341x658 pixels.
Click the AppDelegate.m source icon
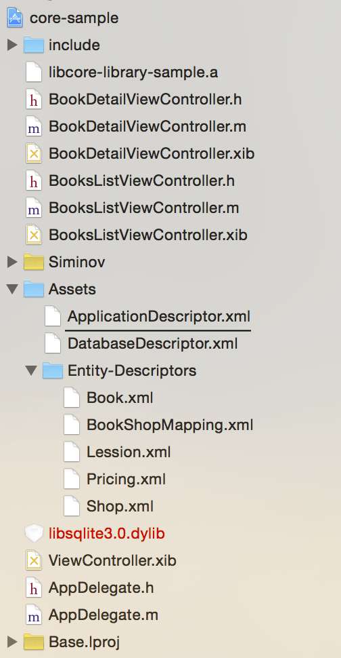pos(34,615)
